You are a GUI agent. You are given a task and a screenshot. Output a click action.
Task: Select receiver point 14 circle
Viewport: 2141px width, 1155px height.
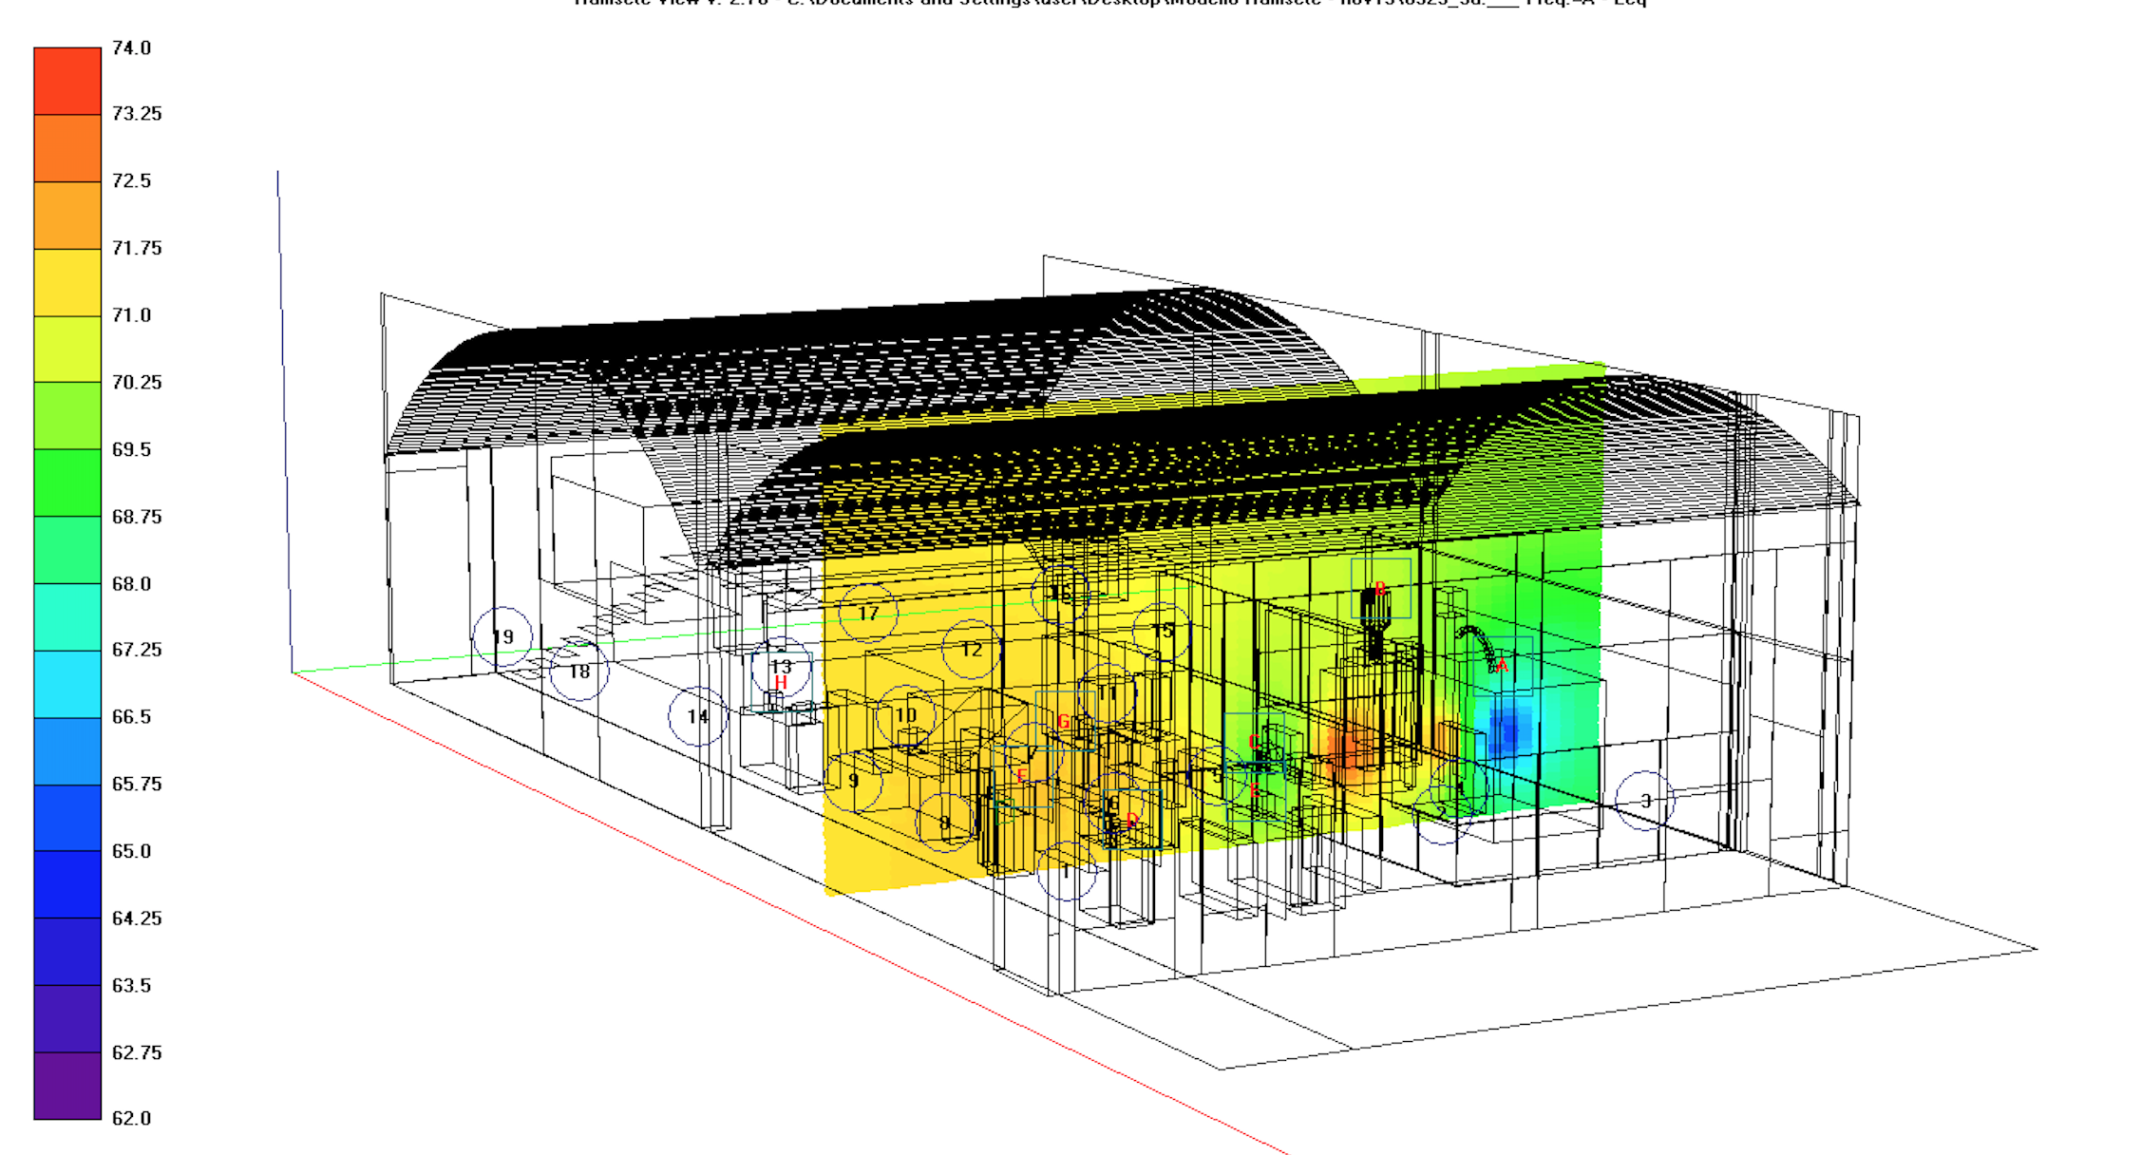coord(698,716)
